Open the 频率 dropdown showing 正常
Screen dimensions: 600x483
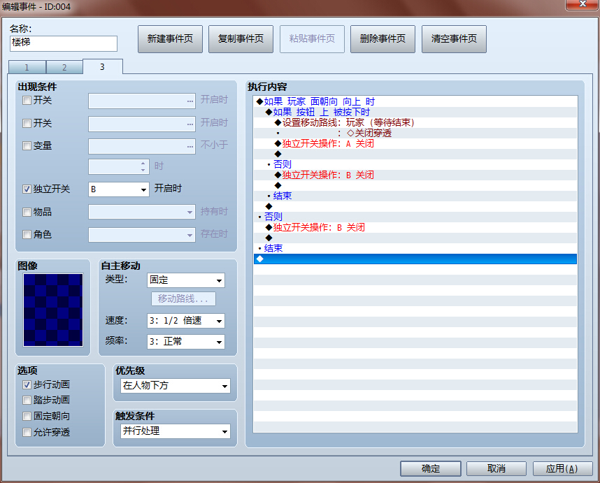click(185, 342)
